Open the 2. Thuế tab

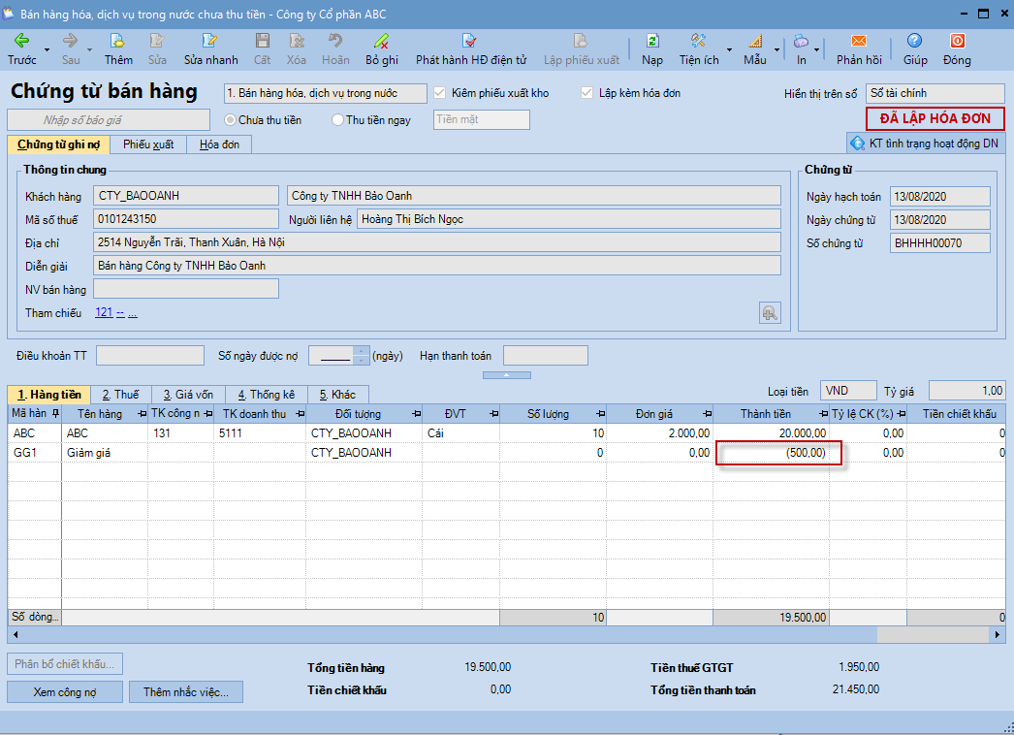(121, 395)
